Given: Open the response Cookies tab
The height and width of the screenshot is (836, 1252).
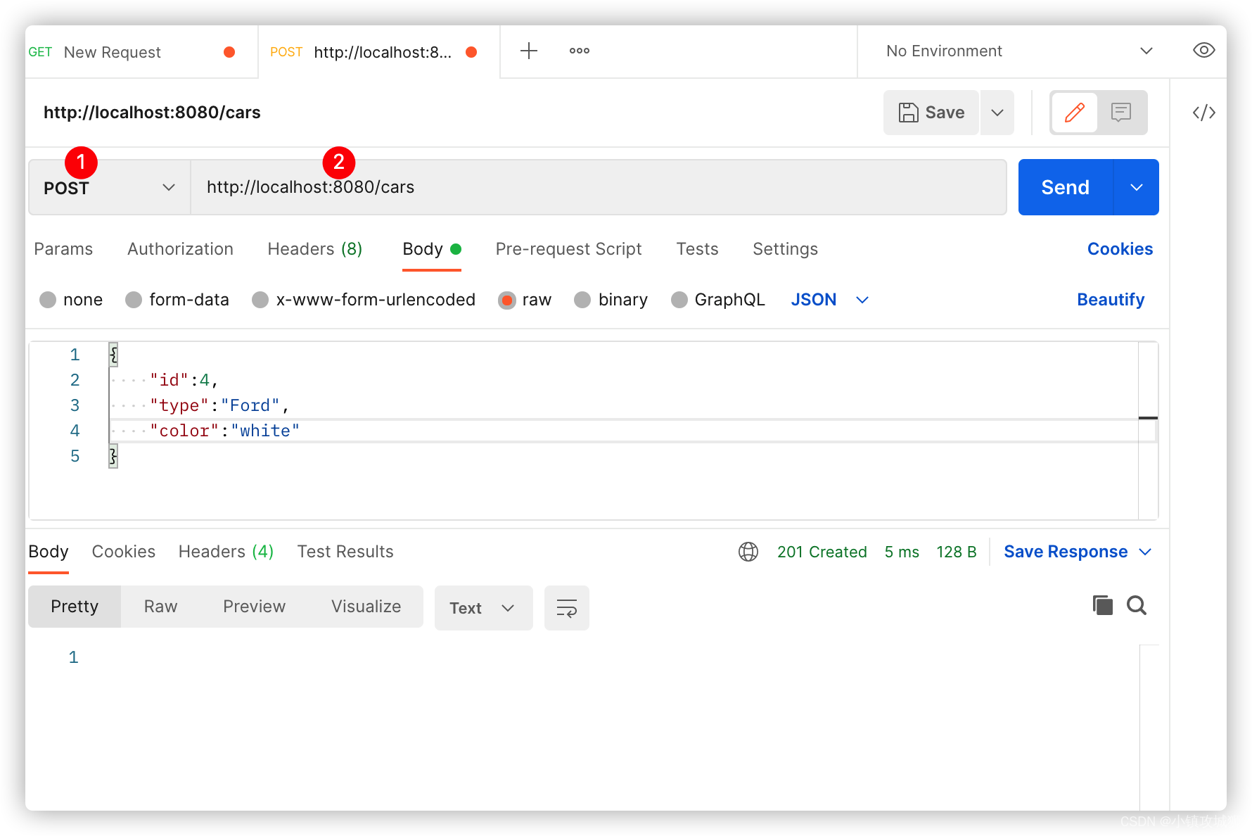Looking at the screenshot, I should click(x=124, y=552).
